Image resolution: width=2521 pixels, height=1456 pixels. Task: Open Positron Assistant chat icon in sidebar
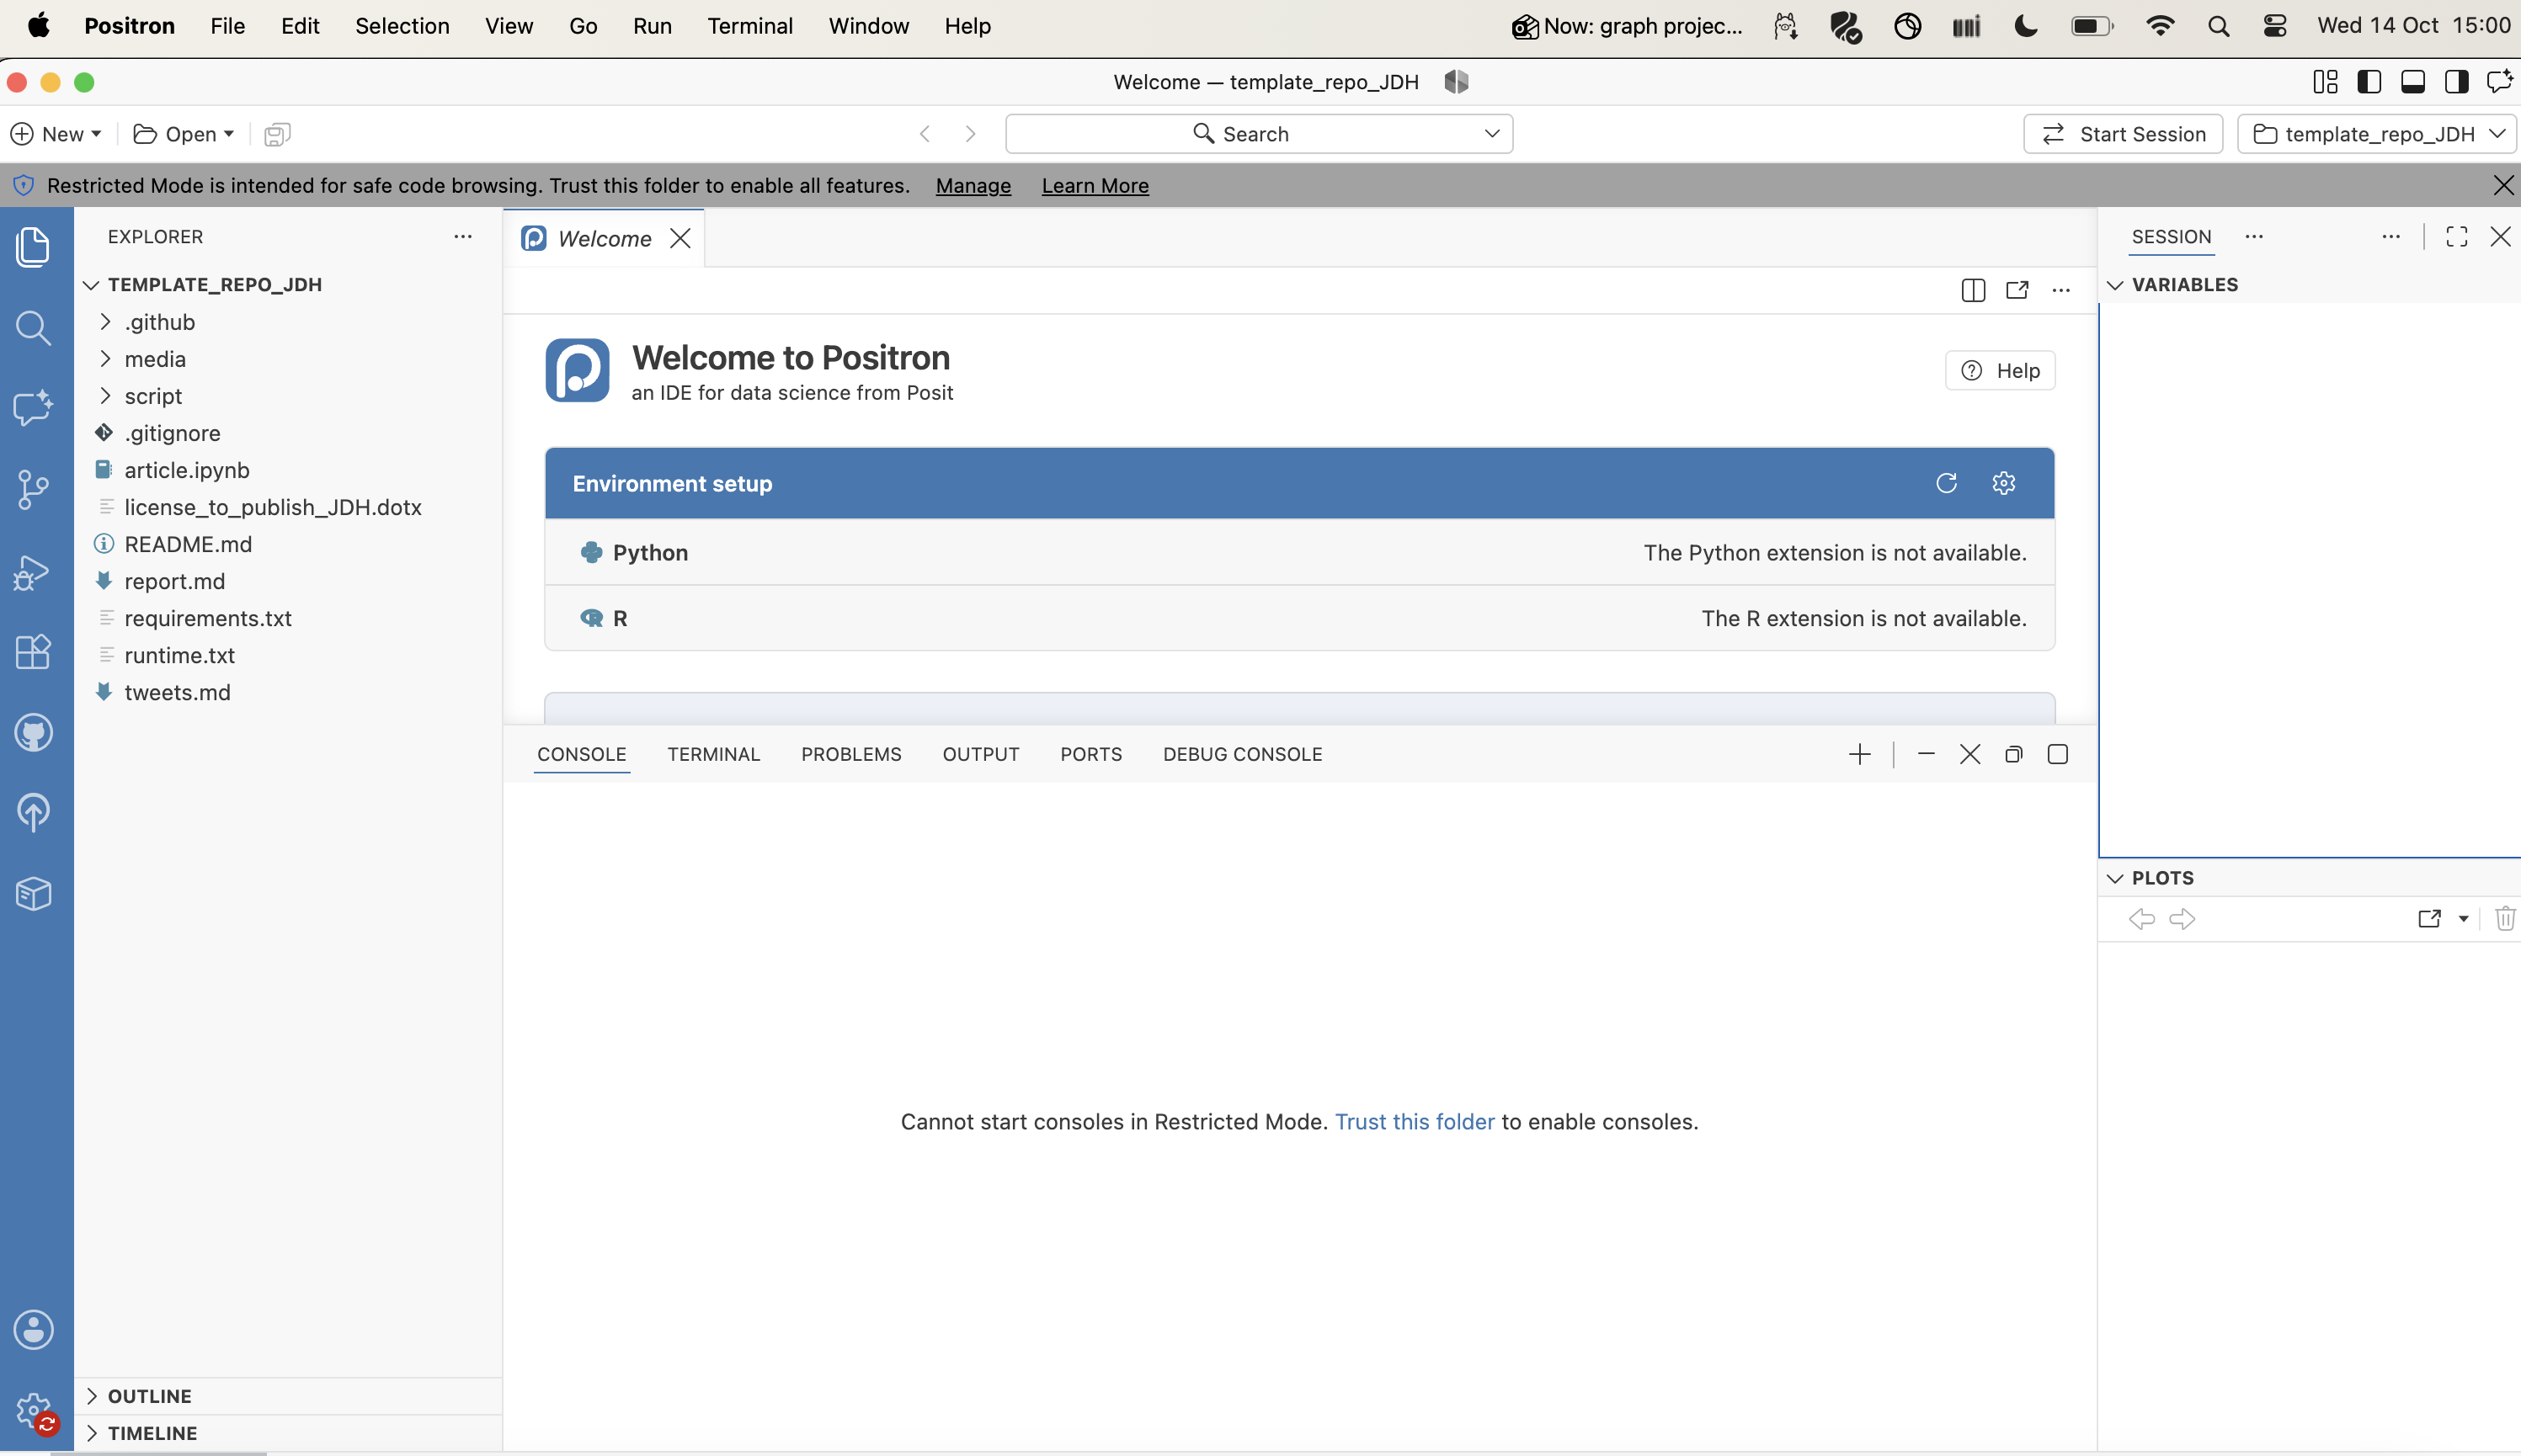tap(33, 408)
